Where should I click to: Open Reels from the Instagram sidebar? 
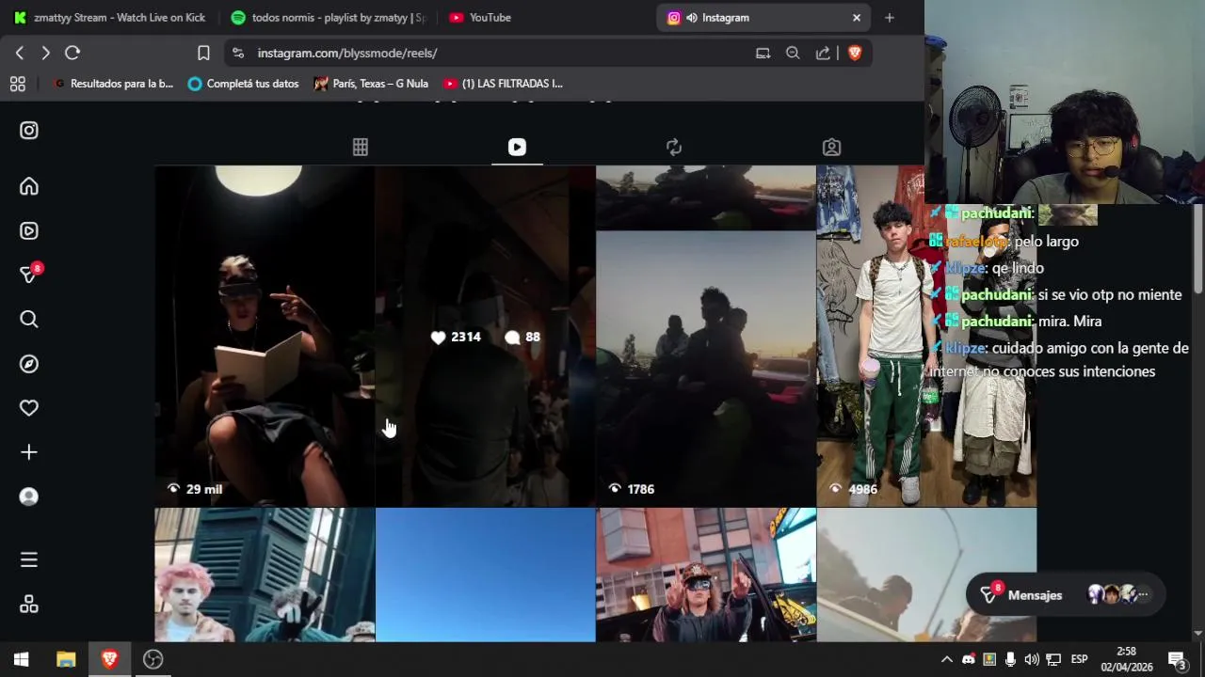click(x=29, y=230)
